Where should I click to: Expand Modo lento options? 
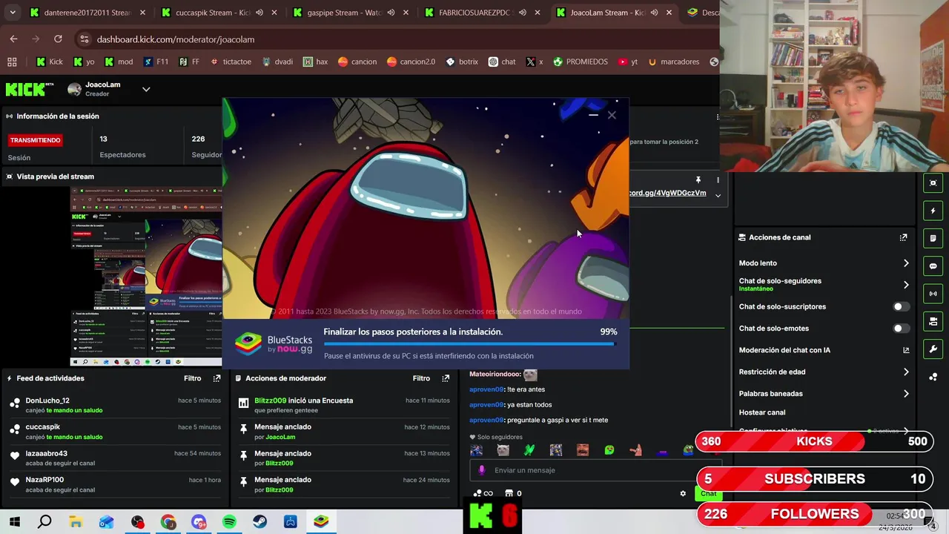(x=906, y=263)
